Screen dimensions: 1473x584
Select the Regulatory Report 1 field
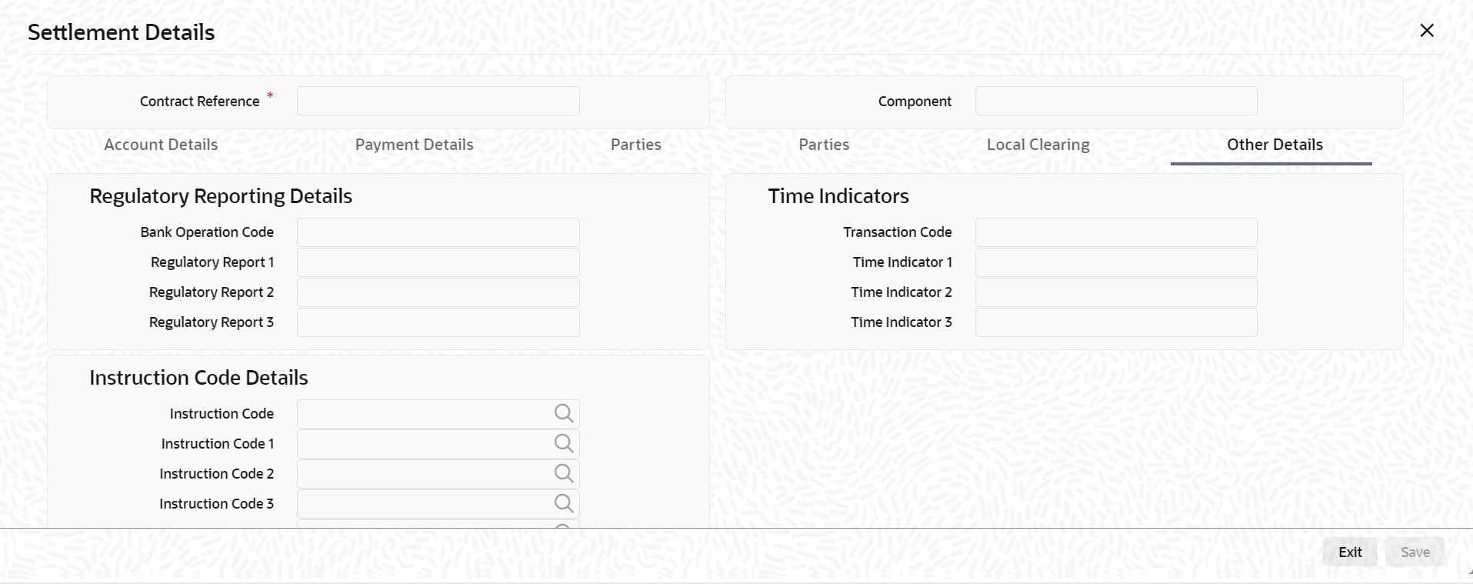[438, 262]
